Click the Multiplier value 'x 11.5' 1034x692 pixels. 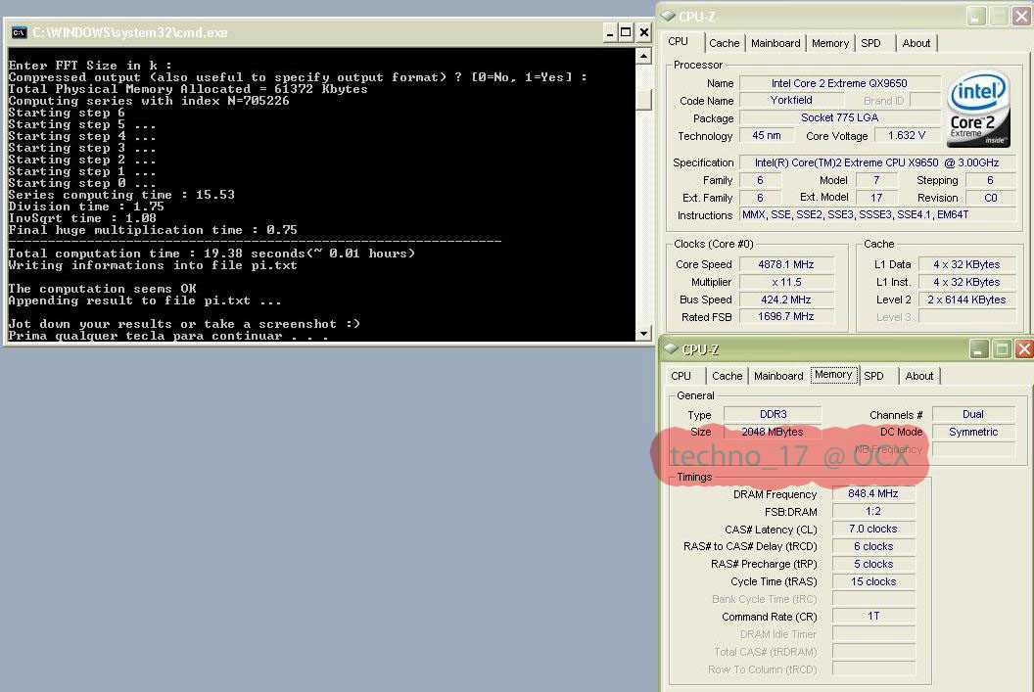(x=786, y=282)
